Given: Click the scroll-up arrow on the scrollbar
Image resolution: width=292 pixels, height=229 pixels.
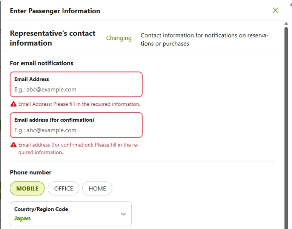Looking at the screenshot, I should 286,23.
